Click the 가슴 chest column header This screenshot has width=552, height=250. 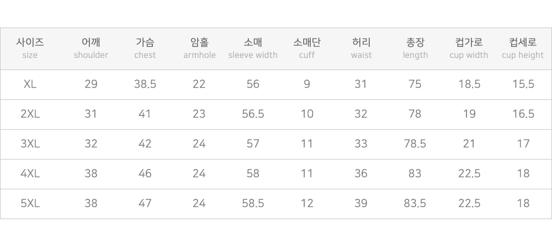pos(145,49)
